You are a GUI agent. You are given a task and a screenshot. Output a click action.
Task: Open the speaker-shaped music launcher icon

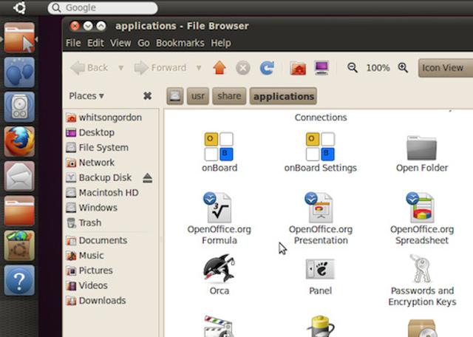(x=19, y=107)
